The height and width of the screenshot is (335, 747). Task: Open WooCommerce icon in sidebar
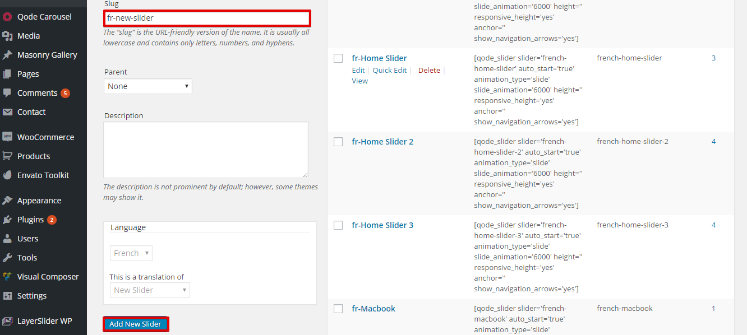7,137
